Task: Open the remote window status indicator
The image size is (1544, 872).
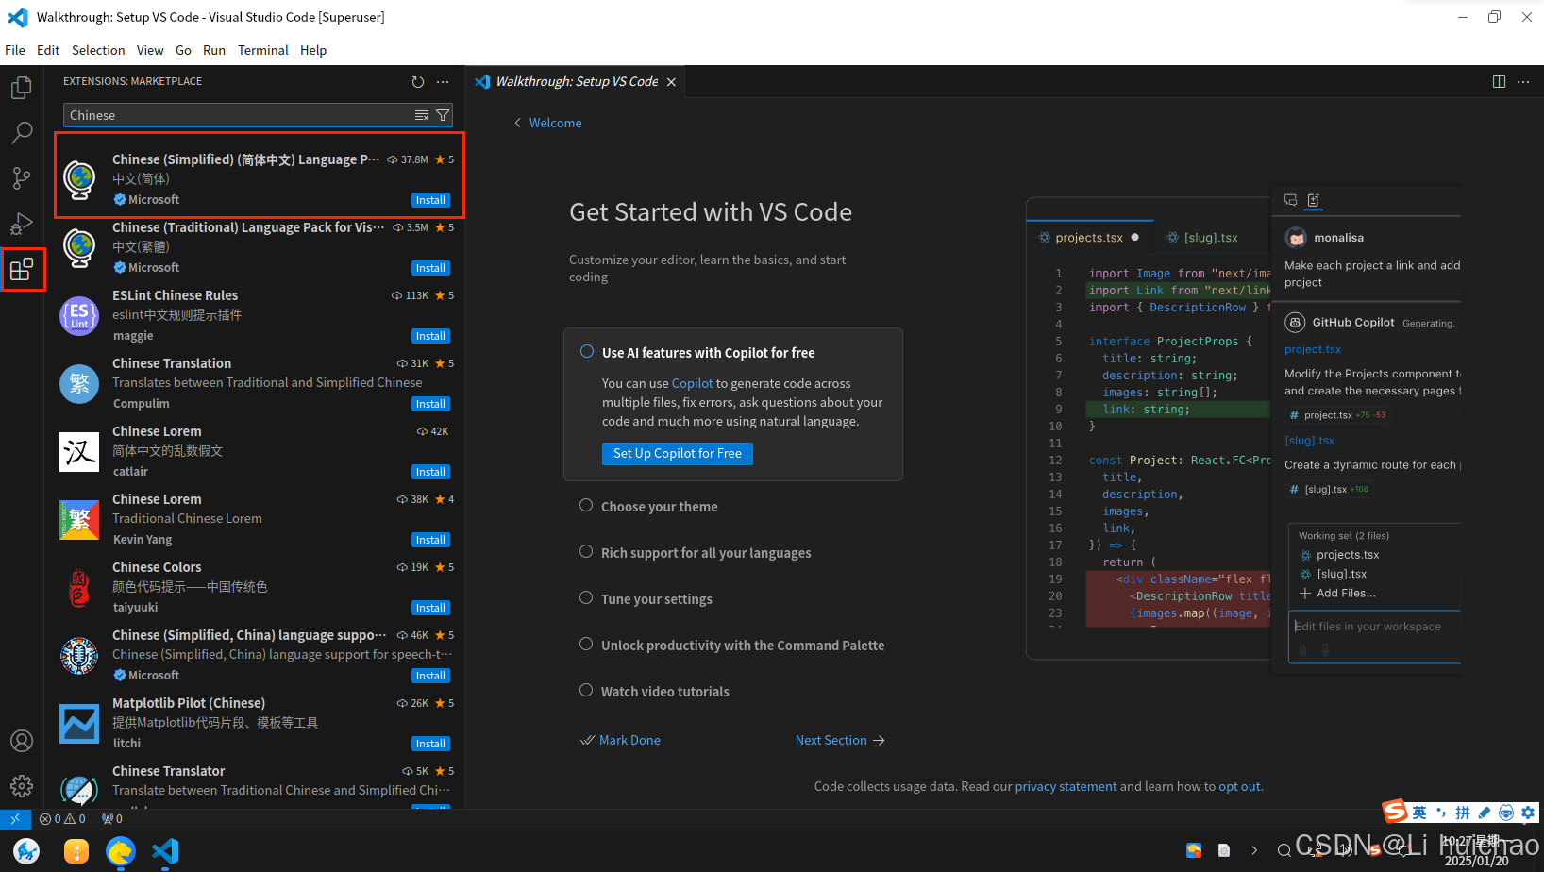Action: point(15,819)
